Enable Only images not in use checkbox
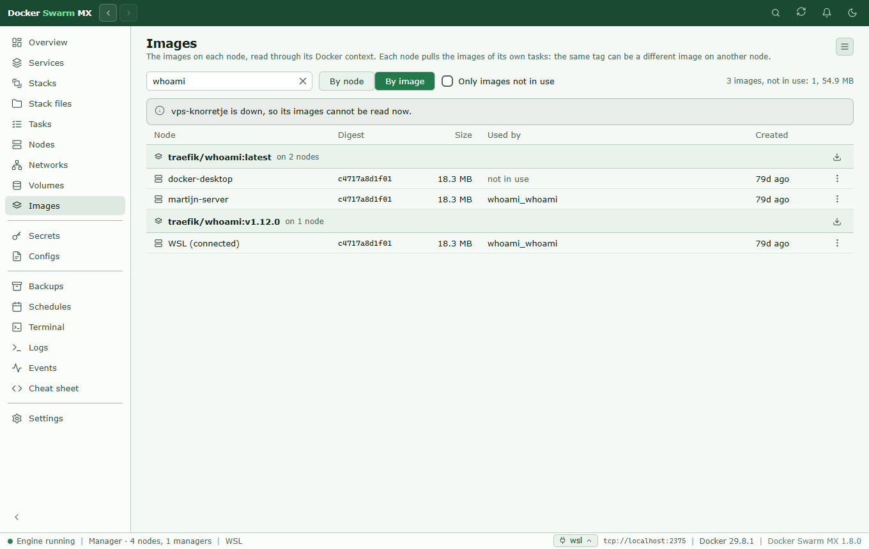869x549 pixels. 447,81
